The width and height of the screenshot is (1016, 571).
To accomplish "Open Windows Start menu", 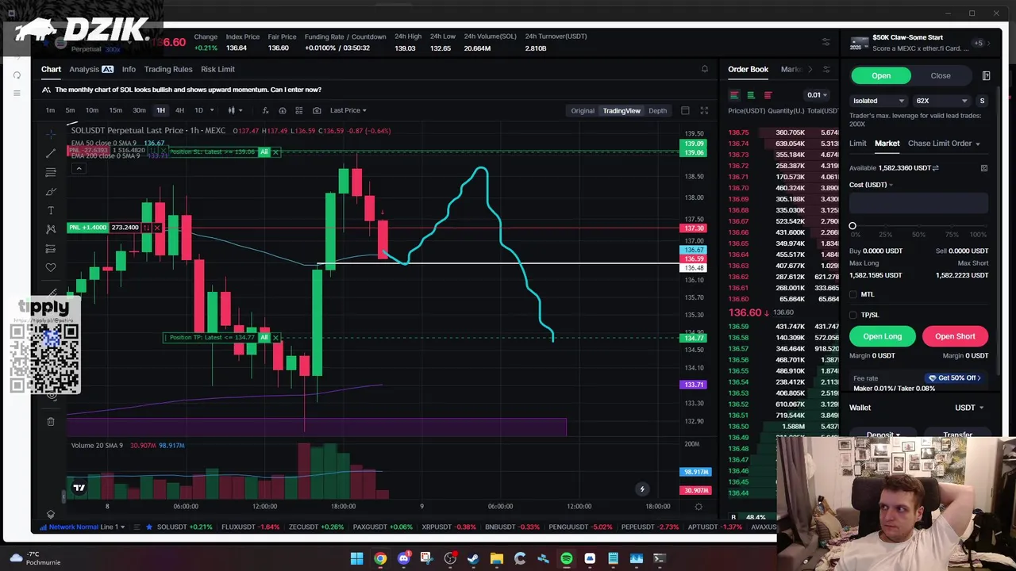I will [357, 558].
